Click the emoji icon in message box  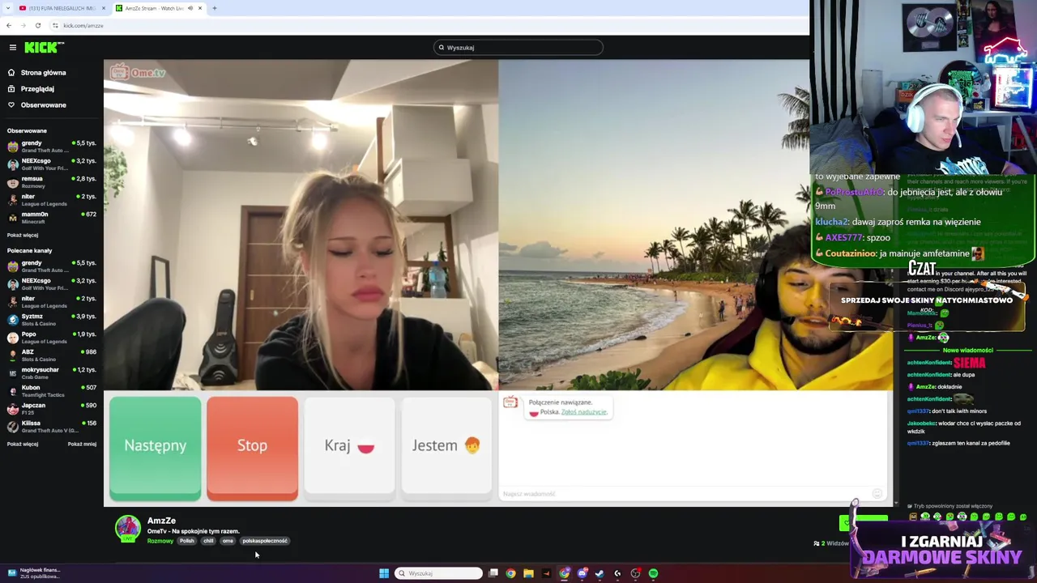(x=877, y=494)
